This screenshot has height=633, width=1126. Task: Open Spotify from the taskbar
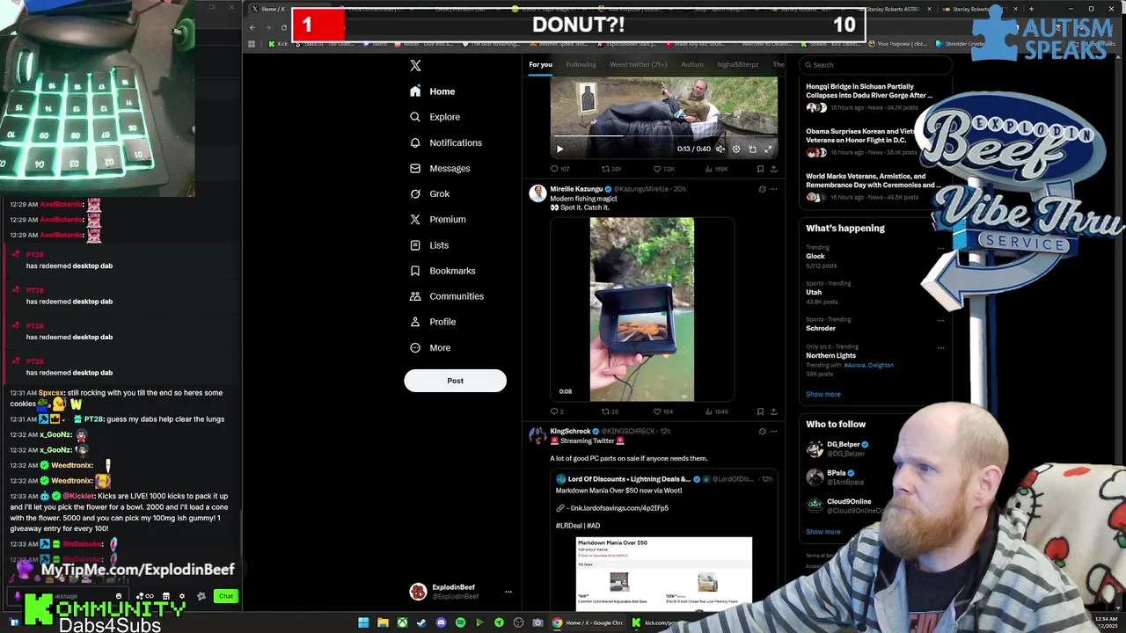pyautogui.click(x=460, y=622)
